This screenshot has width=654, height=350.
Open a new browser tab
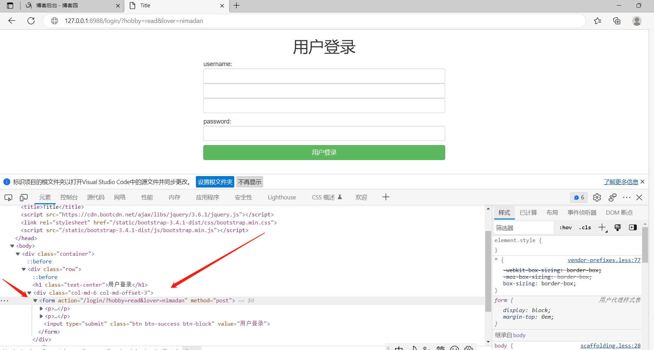[236, 5]
